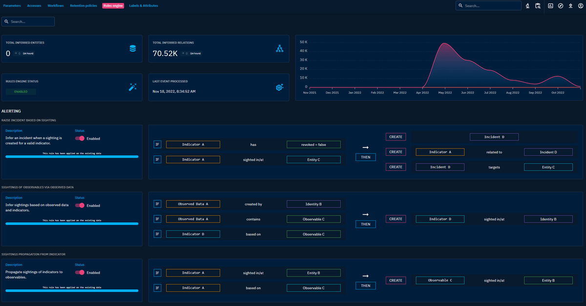Image resolution: width=586 pixels, height=306 pixels.
Task: Click the CREATE box for Indicator D sighted
Action: tap(396, 219)
